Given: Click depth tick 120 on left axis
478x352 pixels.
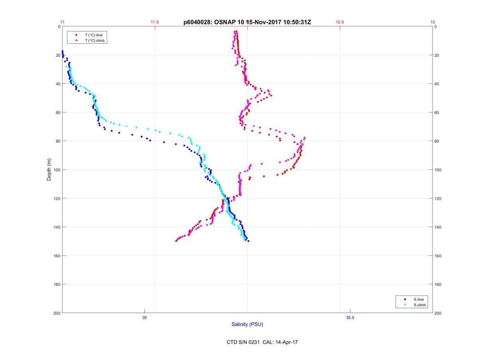Looking at the screenshot, I should (x=57, y=198).
